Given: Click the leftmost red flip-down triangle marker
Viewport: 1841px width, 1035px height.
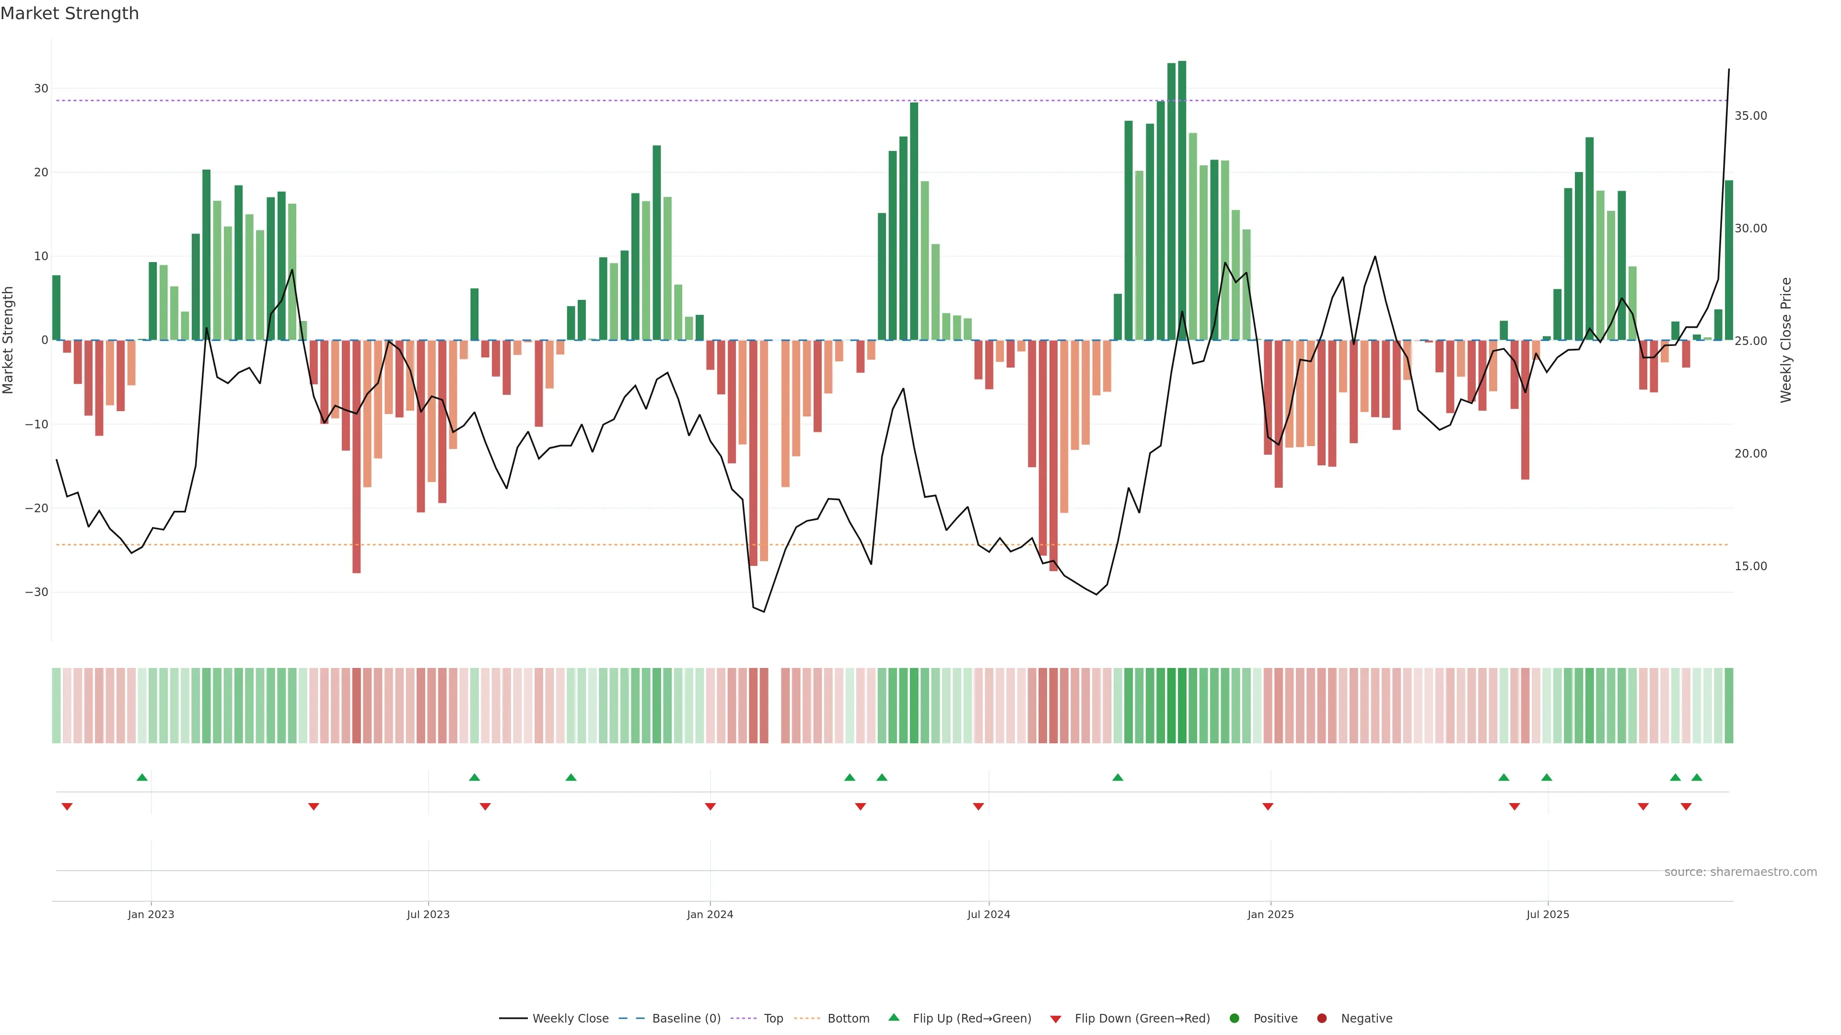Looking at the screenshot, I should pos(67,806).
